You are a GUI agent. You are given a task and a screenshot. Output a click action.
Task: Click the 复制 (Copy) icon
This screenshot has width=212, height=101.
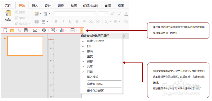16,18
